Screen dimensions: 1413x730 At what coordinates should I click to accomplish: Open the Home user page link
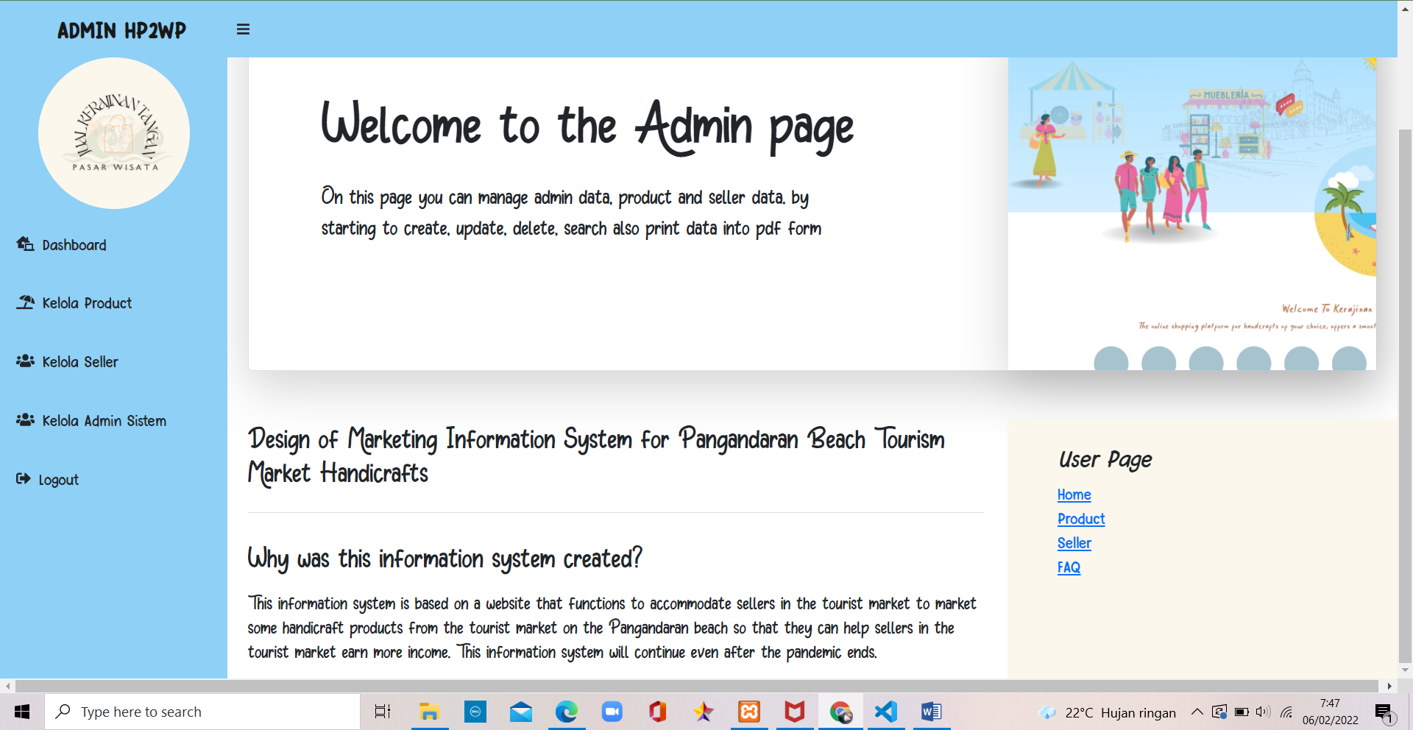pos(1074,495)
